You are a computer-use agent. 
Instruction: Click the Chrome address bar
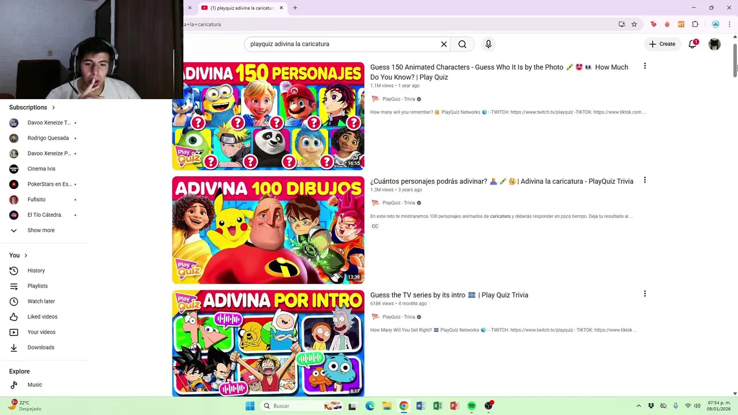click(398, 24)
